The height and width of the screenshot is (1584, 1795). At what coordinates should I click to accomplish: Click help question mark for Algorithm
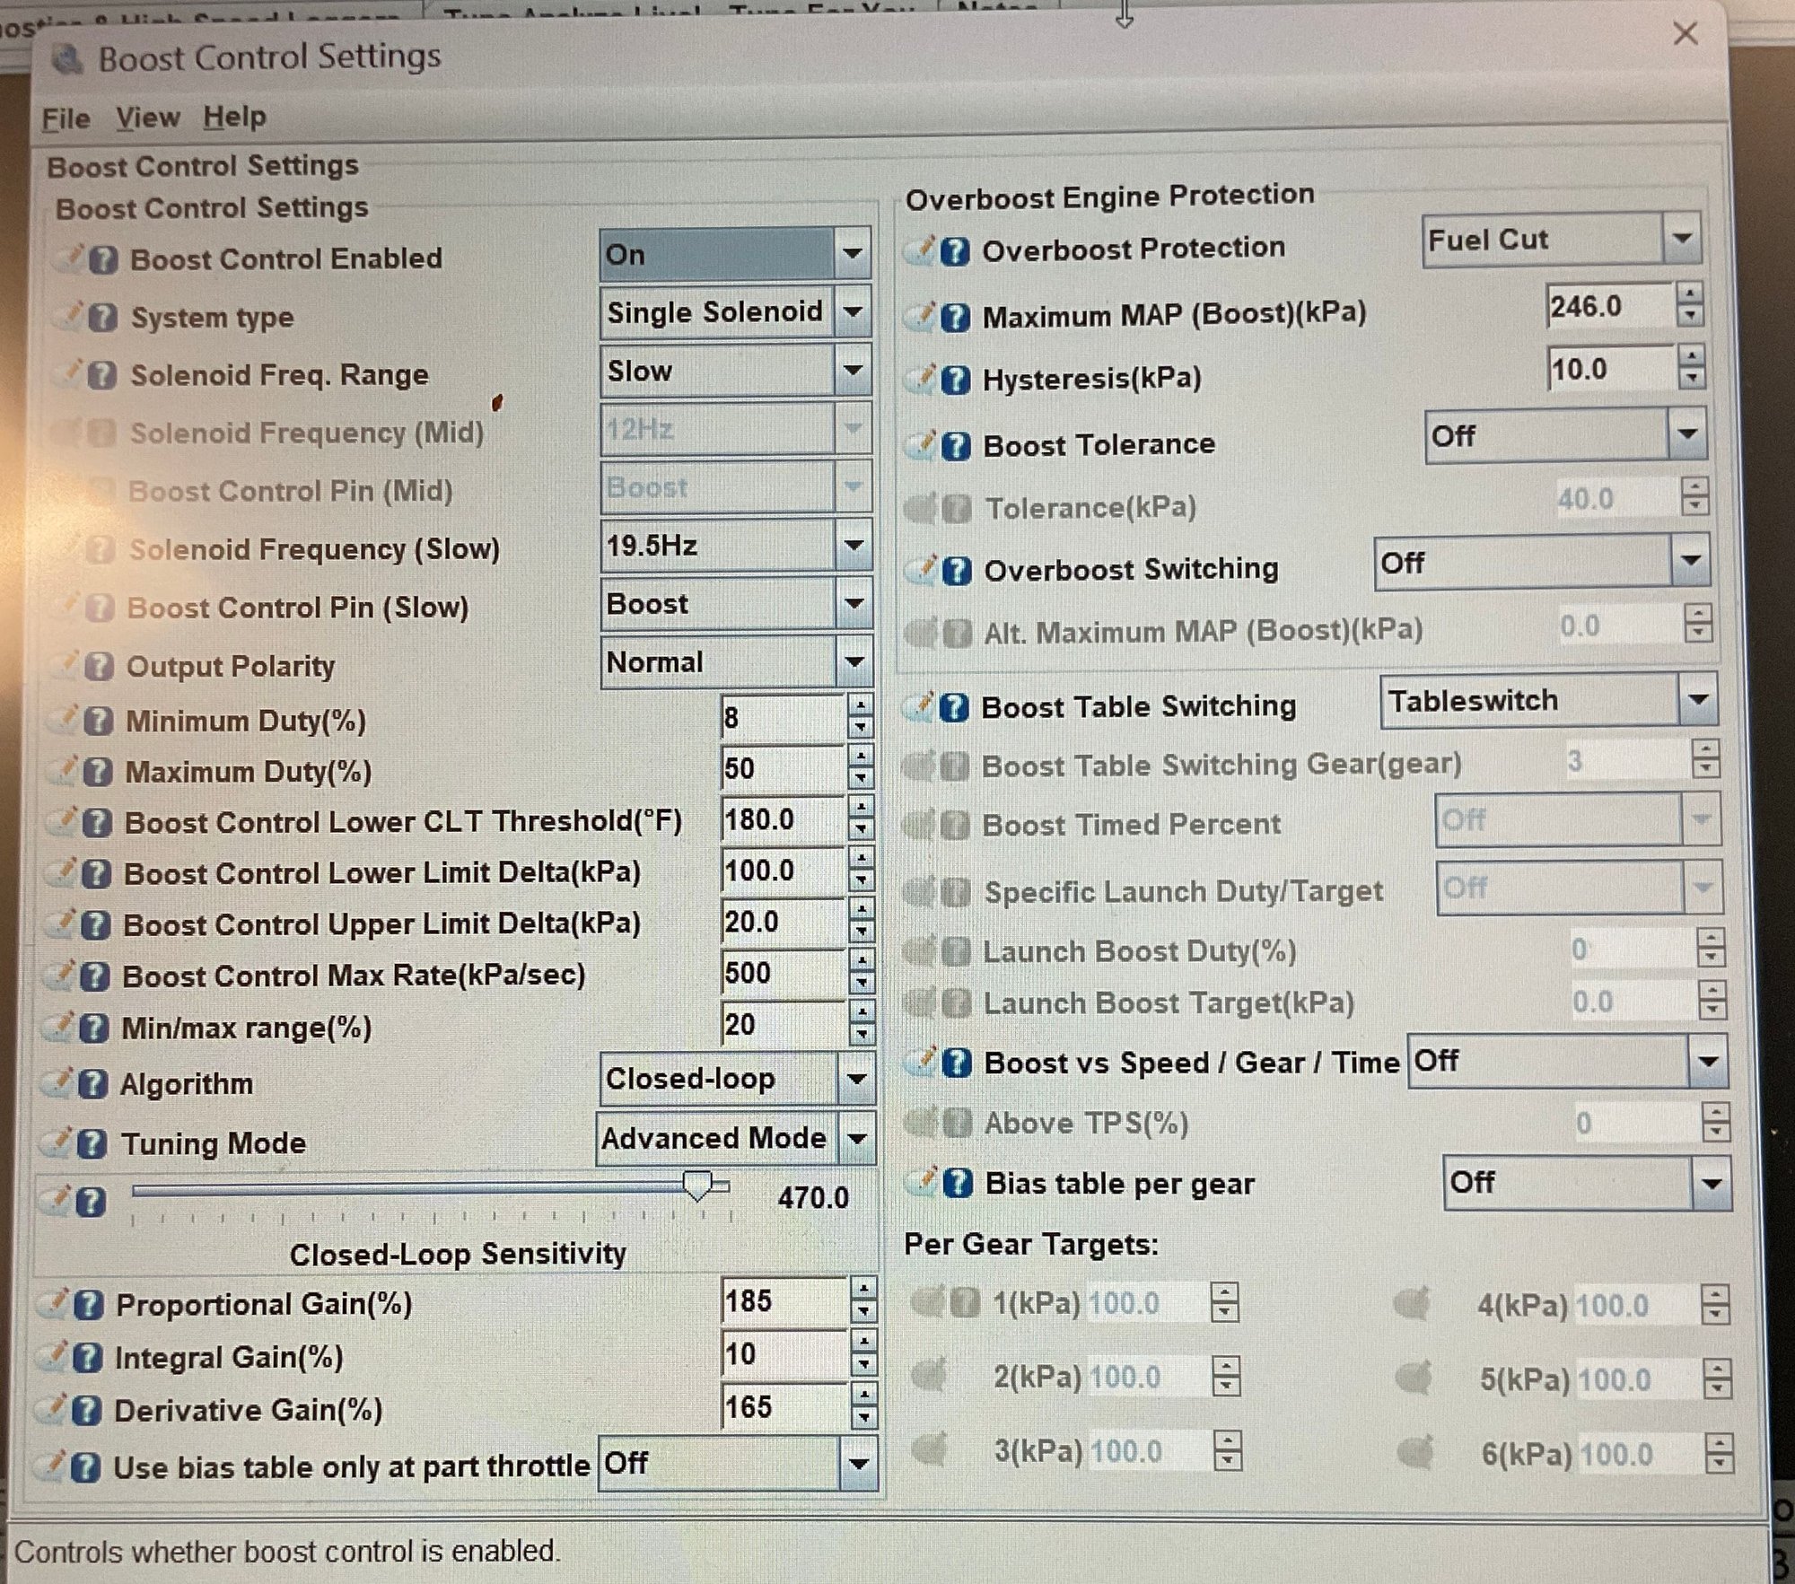point(92,1085)
